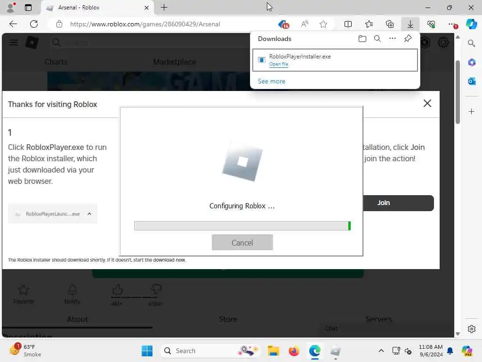Open Roblox installer taskbar icon
482x362 pixels.
(335, 351)
